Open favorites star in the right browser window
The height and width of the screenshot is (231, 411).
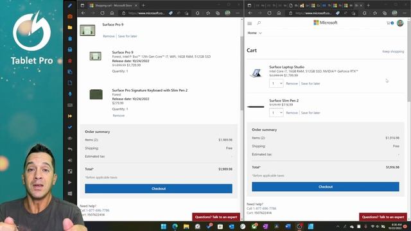[375, 13]
